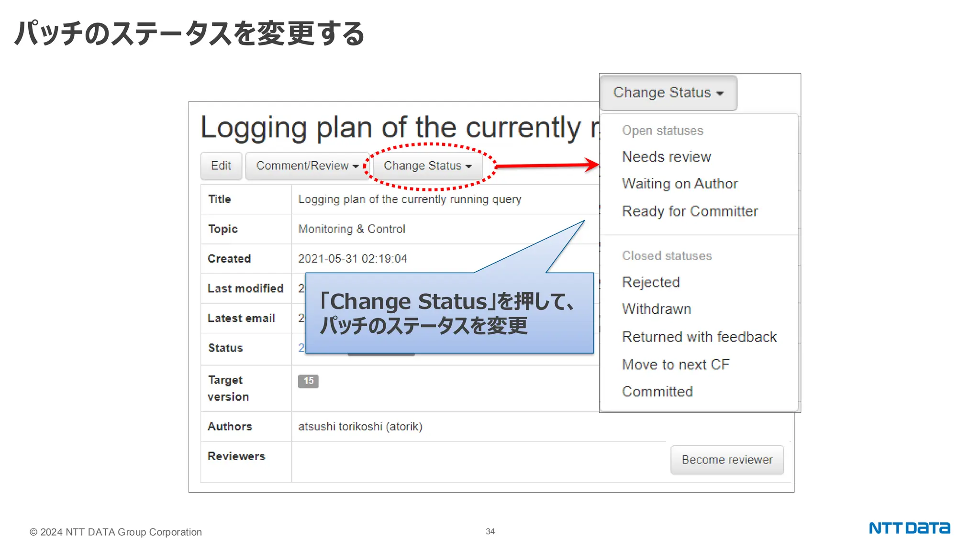
Task: Click the Edit button
Action: (x=221, y=165)
